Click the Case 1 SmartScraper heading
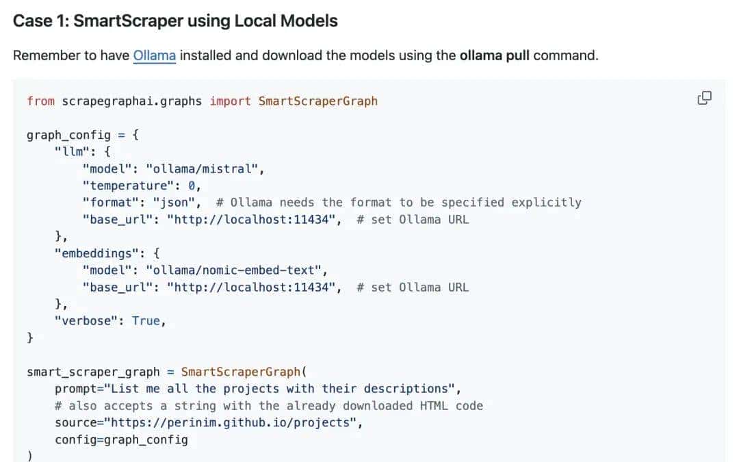 pos(175,21)
